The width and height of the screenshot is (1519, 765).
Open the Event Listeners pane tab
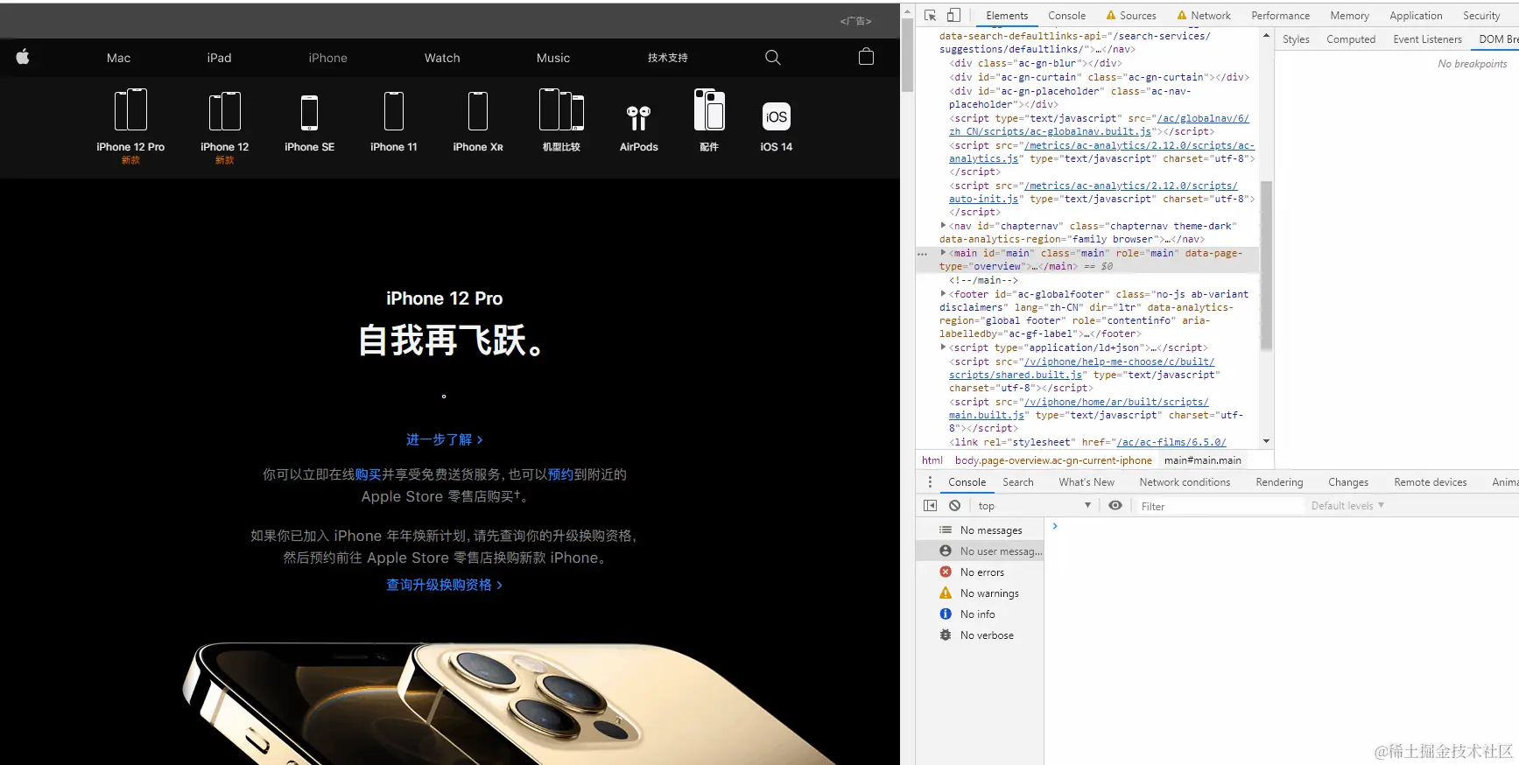click(1427, 39)
